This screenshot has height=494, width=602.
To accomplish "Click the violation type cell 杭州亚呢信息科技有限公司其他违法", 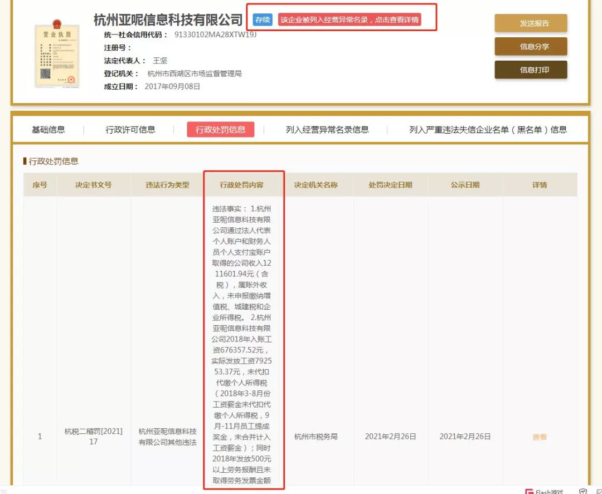I will pyautogui.click(x=167, y=437).
